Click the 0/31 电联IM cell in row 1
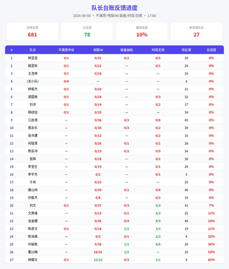 98,58
